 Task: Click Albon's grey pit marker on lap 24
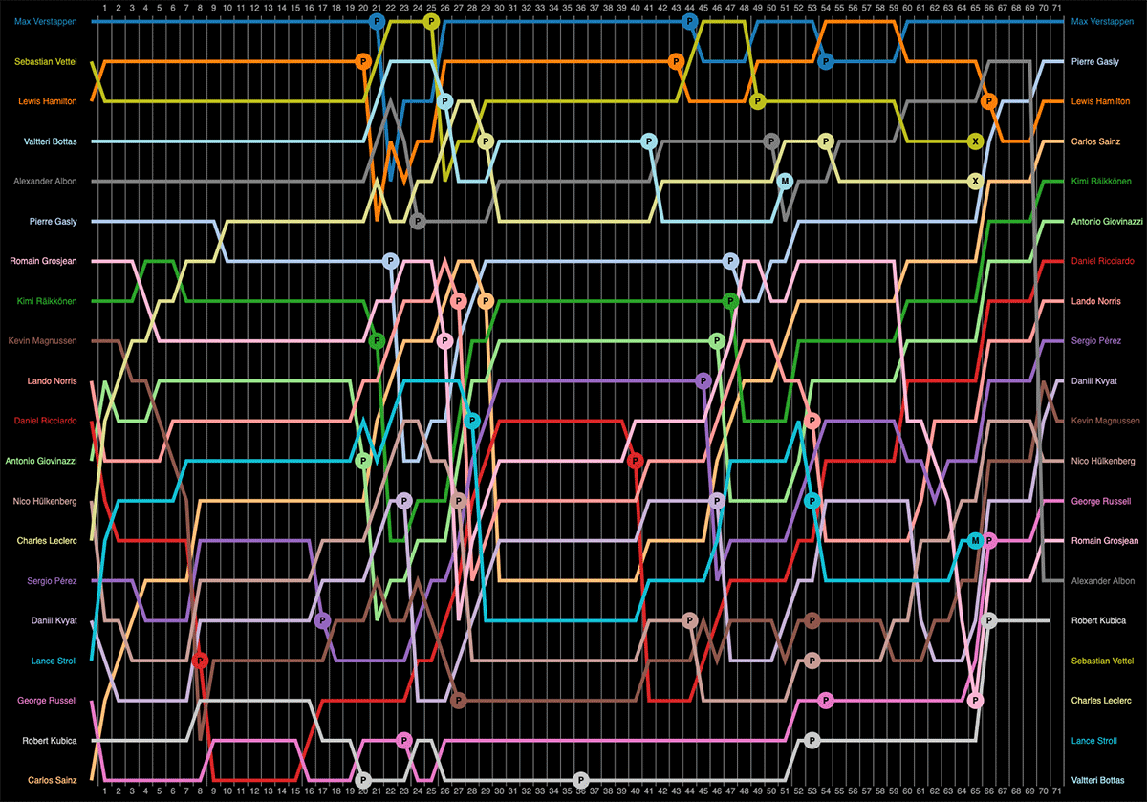pos(417,221)
